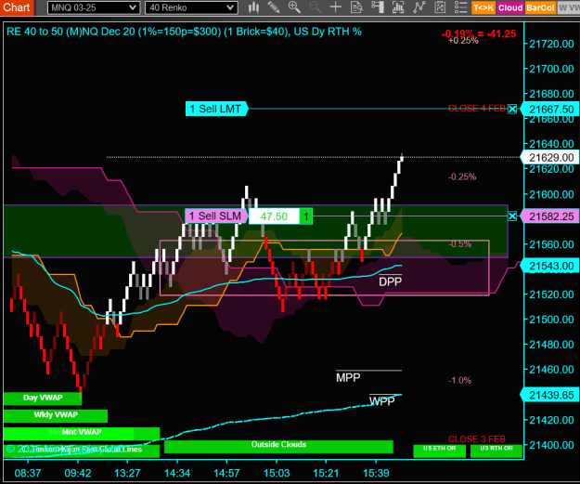Image resolution: width=580 pixels, height=484 pixels.
Task: Cancel the Sell SLM order at 21582.25
Action: (512, 216)
